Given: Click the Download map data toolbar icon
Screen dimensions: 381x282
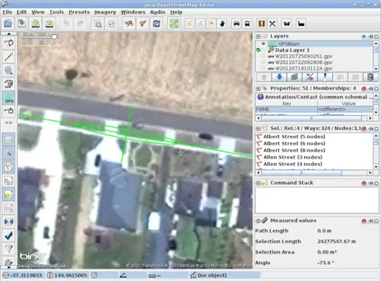Looking at the screenshot, I should pos(36,23).
